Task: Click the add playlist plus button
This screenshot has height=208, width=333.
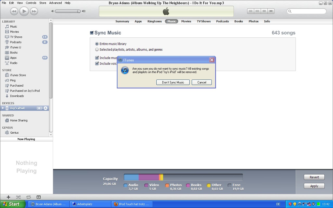Action: (8, 197)
